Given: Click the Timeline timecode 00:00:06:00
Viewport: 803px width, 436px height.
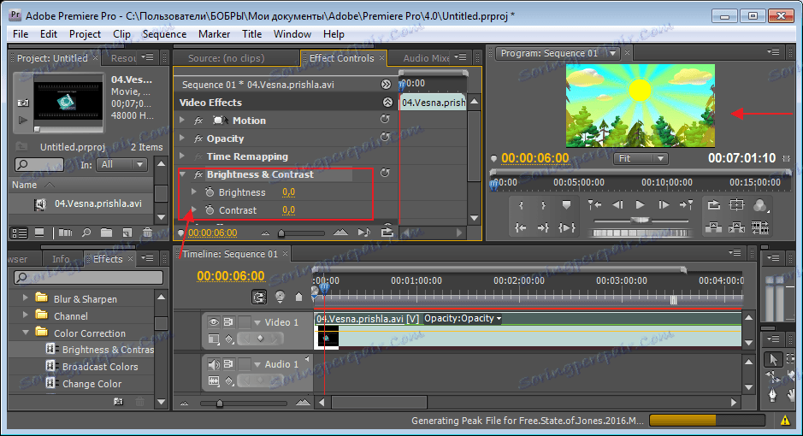Looking at the screenshot, I should [231, 276].
